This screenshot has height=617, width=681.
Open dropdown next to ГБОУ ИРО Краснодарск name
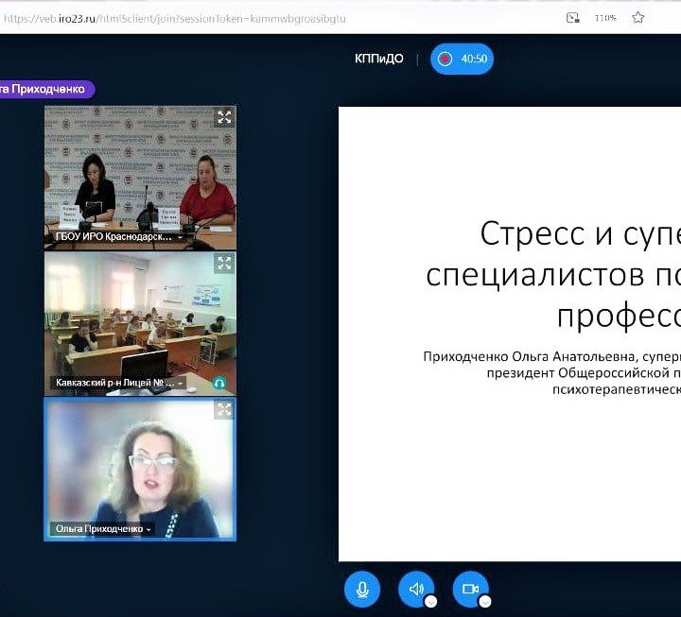click(181, 238)
